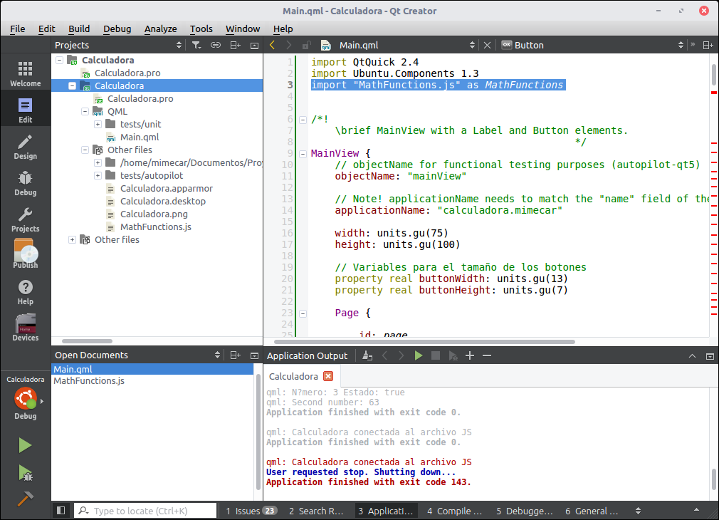The height and width of the screenshot is (520, 719).
Task: Open Debug mode in sidebar
Action: [25, 183]
